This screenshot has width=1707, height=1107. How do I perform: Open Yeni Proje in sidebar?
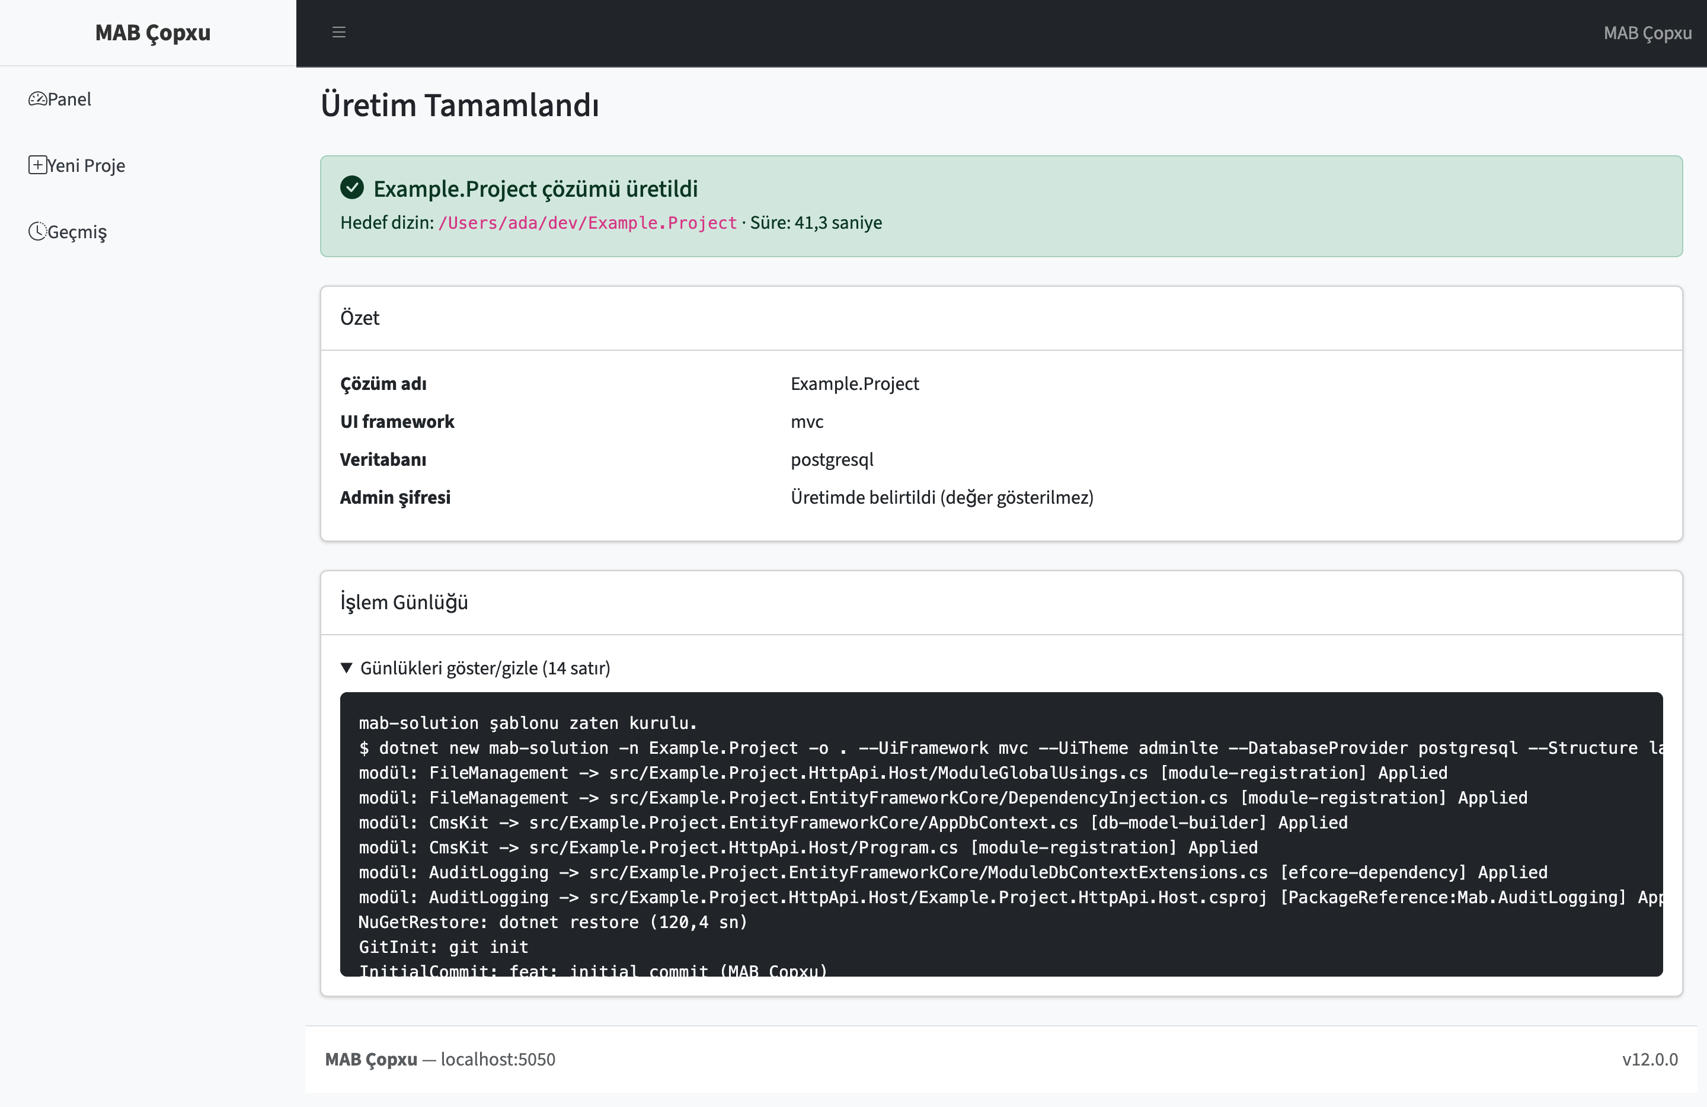pyautogui.click(x=76, y=165)
